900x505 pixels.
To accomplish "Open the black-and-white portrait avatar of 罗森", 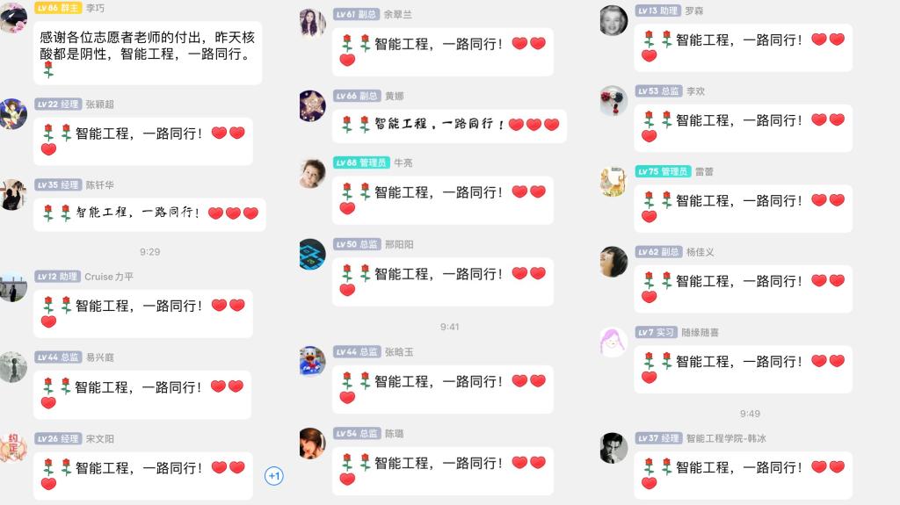I will point(613,20).
